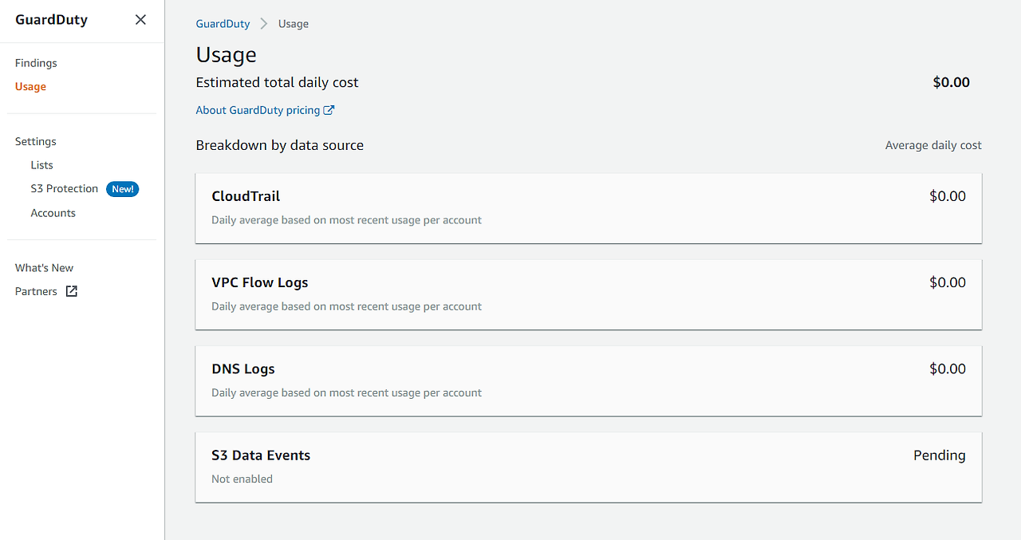Image resolution: width=1021 pixels, height=540 pixels.
Task: Open What's New in sidebar
Action: click(x=44, y=268)
